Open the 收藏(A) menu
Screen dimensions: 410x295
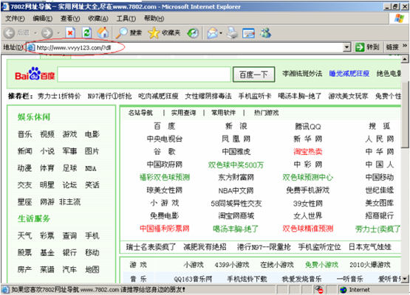(98, 18)
